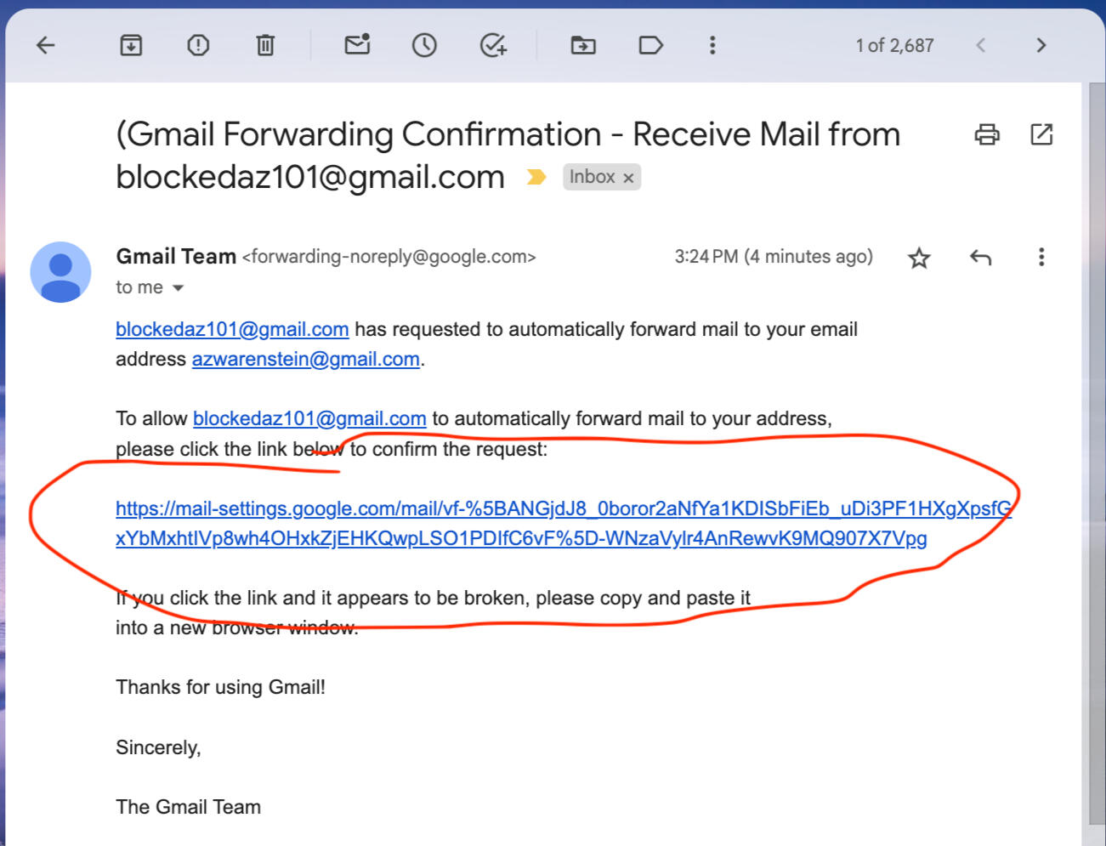Open toolbar More options menu
The image size is (1106, 846).
coord(712,45)
